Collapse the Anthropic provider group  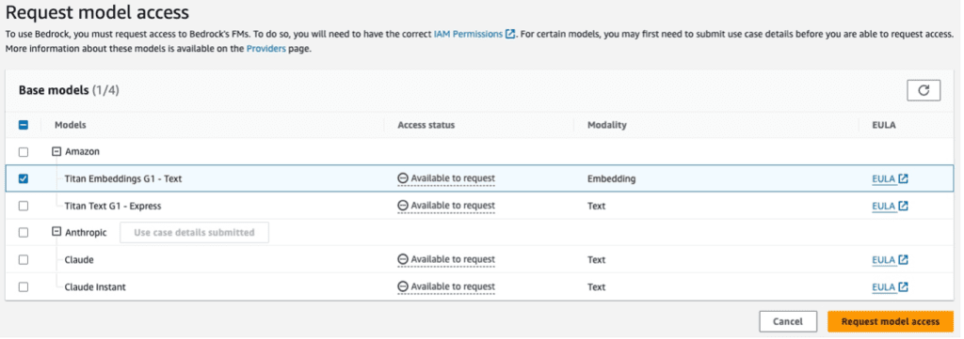[x=56, y=233]
